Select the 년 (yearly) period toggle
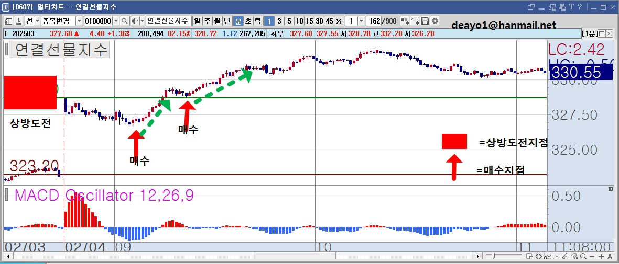 [227, 21]
